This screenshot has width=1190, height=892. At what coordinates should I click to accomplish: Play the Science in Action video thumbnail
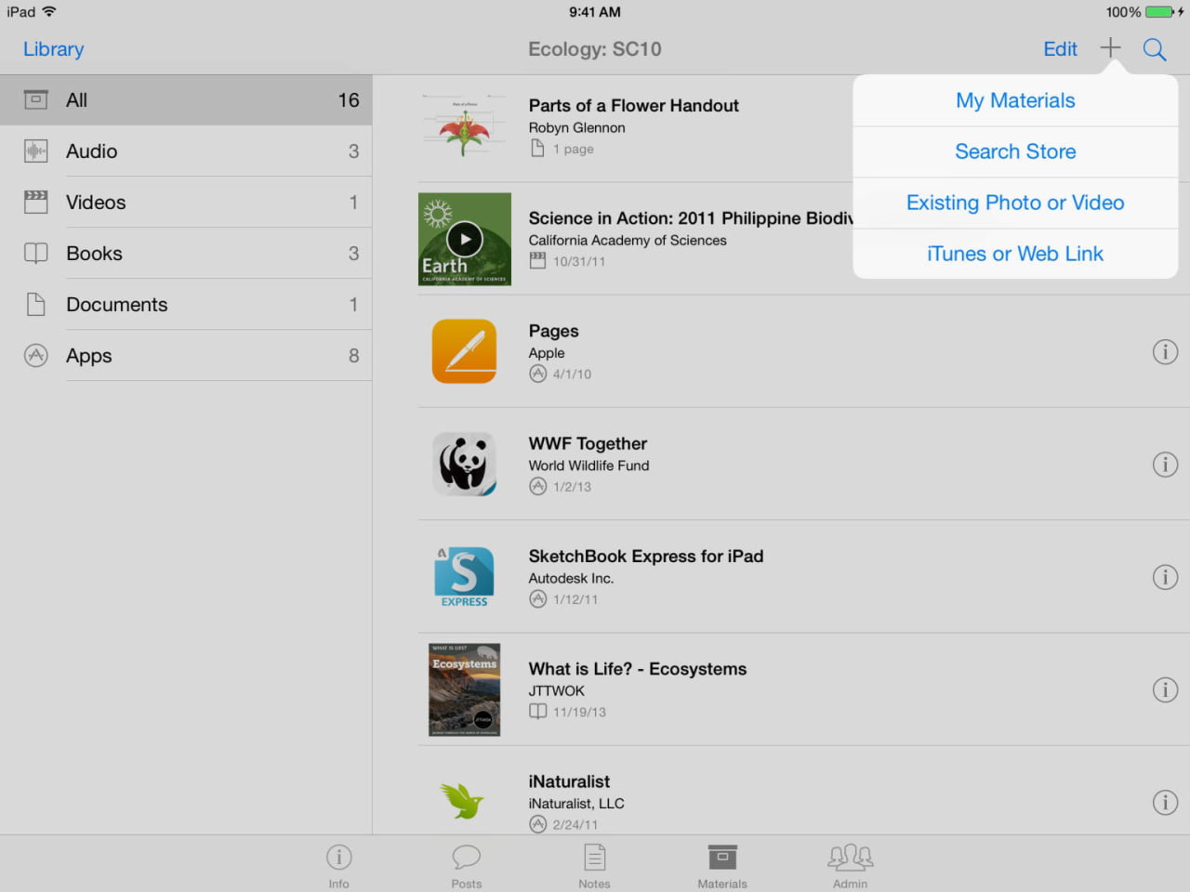[465, 239]
